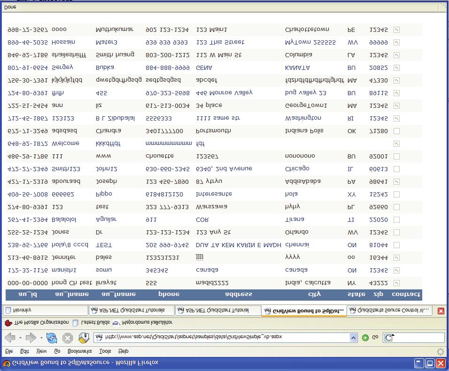Image resolution: width=449 pixels, height=371 pixels.
Task: Click the Go text button
Action: [375, 338]
